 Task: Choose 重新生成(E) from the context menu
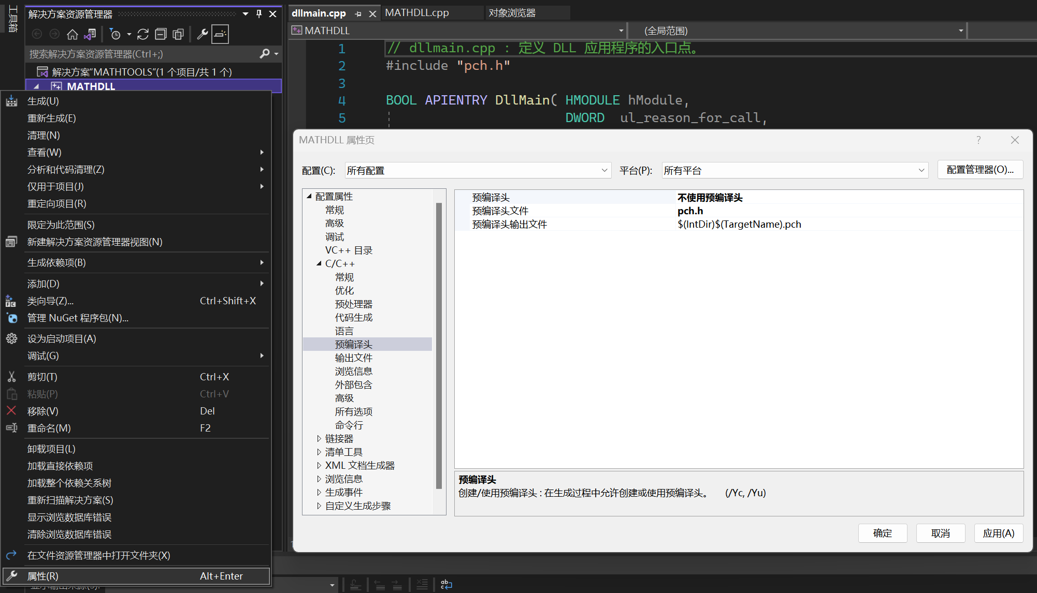pyautogui.click(x=52, y=118)
